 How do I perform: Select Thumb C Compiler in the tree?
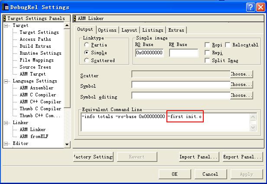coord(40,109)
